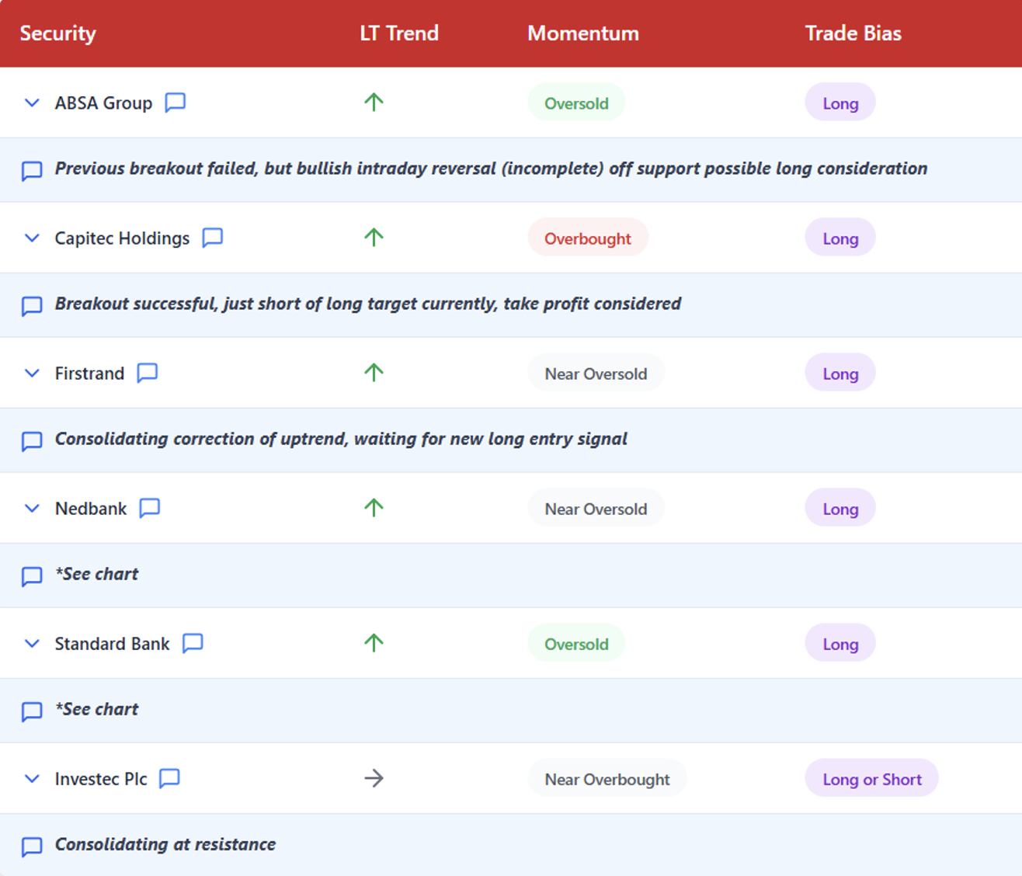Open the Firstrand comment bubble icon
This screenshot has width=1022, height=876.
148,373
